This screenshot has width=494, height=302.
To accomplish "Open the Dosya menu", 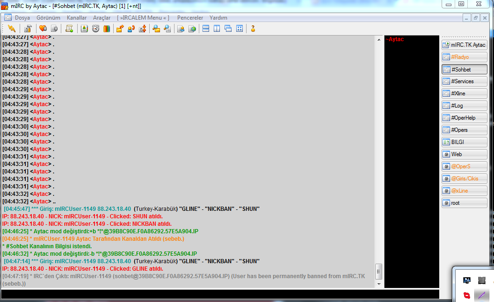I will click(22, 18).
